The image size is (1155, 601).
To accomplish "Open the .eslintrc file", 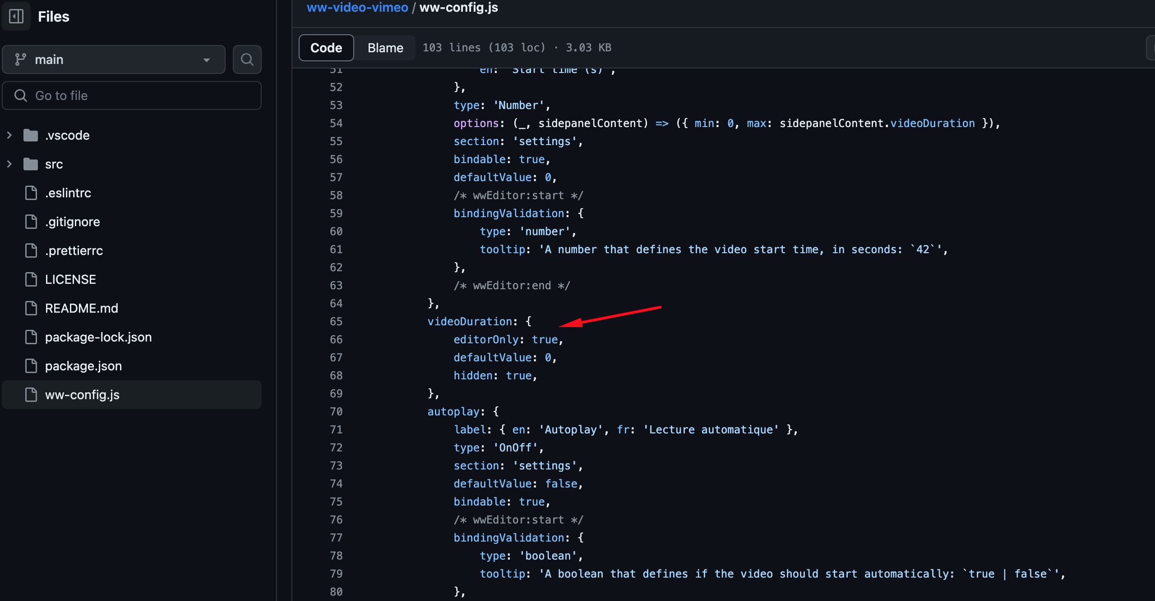I will point(68,193).
